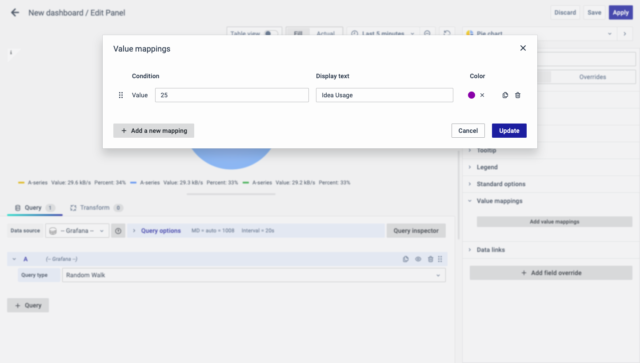
Task: Click the Display text input field
Action: pyautogui.click(x=384, y=95)
